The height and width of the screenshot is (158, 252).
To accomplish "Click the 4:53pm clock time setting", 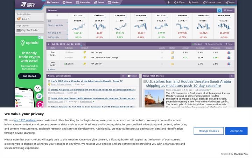I will [179, 2].
